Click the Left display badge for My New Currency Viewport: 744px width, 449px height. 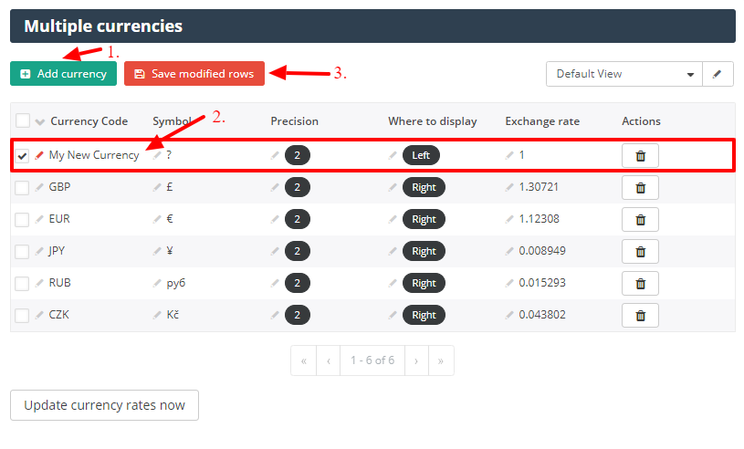click(421, 155)
